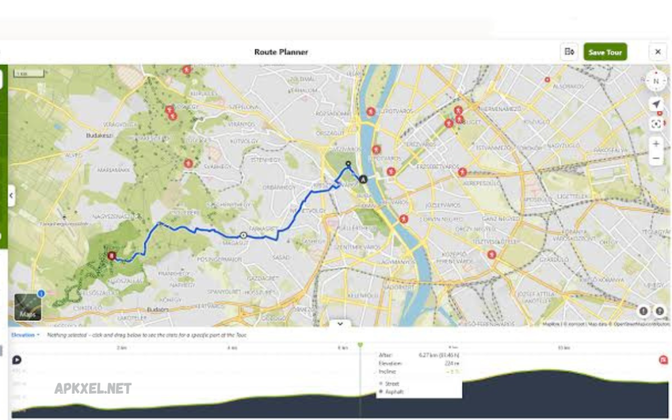Click the Route Planner title
This screenshot has height=420, width=672.
click(x=281, y=52)
